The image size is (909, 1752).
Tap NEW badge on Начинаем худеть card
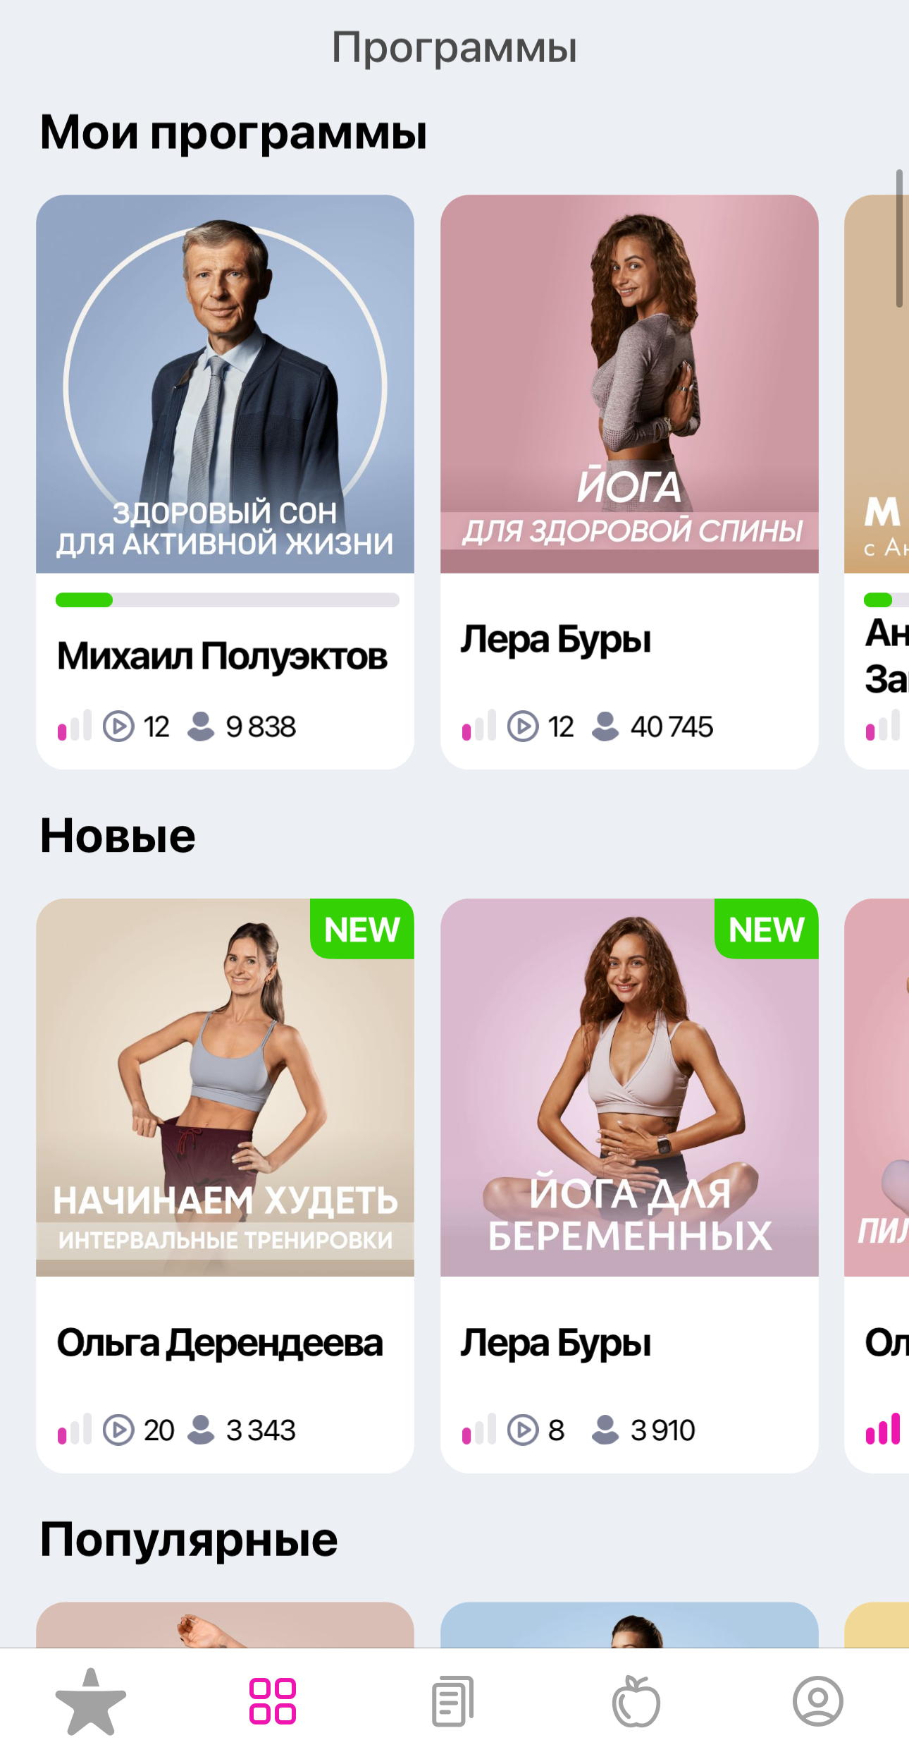[362, 929]
